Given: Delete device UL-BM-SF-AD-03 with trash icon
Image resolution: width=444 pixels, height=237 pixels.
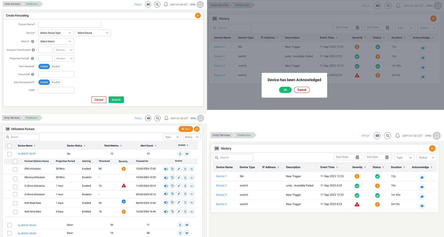Looking at the screenshot, I should [x=180, y=225].
